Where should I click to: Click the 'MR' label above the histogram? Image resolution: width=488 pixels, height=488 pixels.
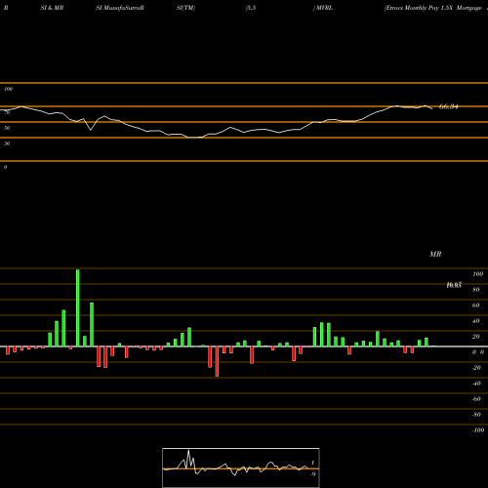coord(435,254)
